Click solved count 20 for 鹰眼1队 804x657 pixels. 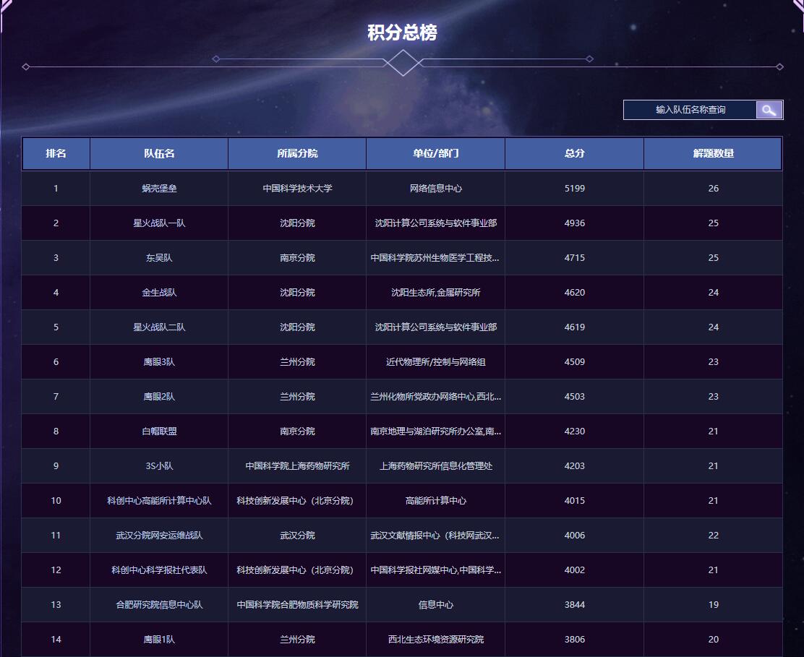[x=713, y=640]
